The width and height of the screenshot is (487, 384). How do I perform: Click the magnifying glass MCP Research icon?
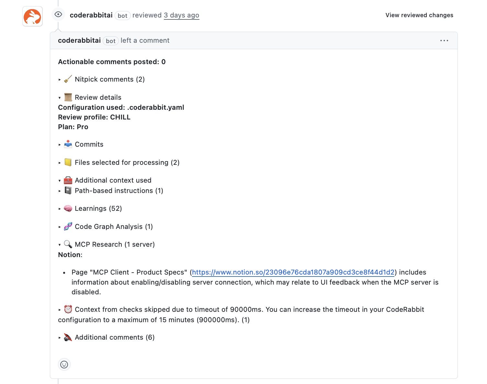tap(68, 244)
